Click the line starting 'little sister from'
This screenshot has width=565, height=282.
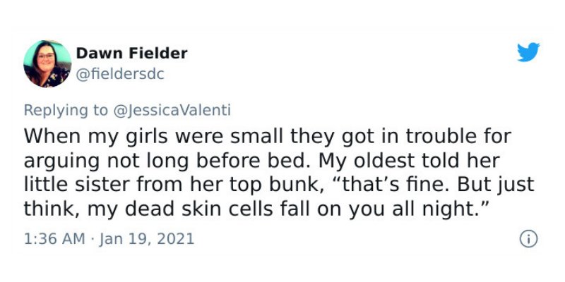pos(279,185)
